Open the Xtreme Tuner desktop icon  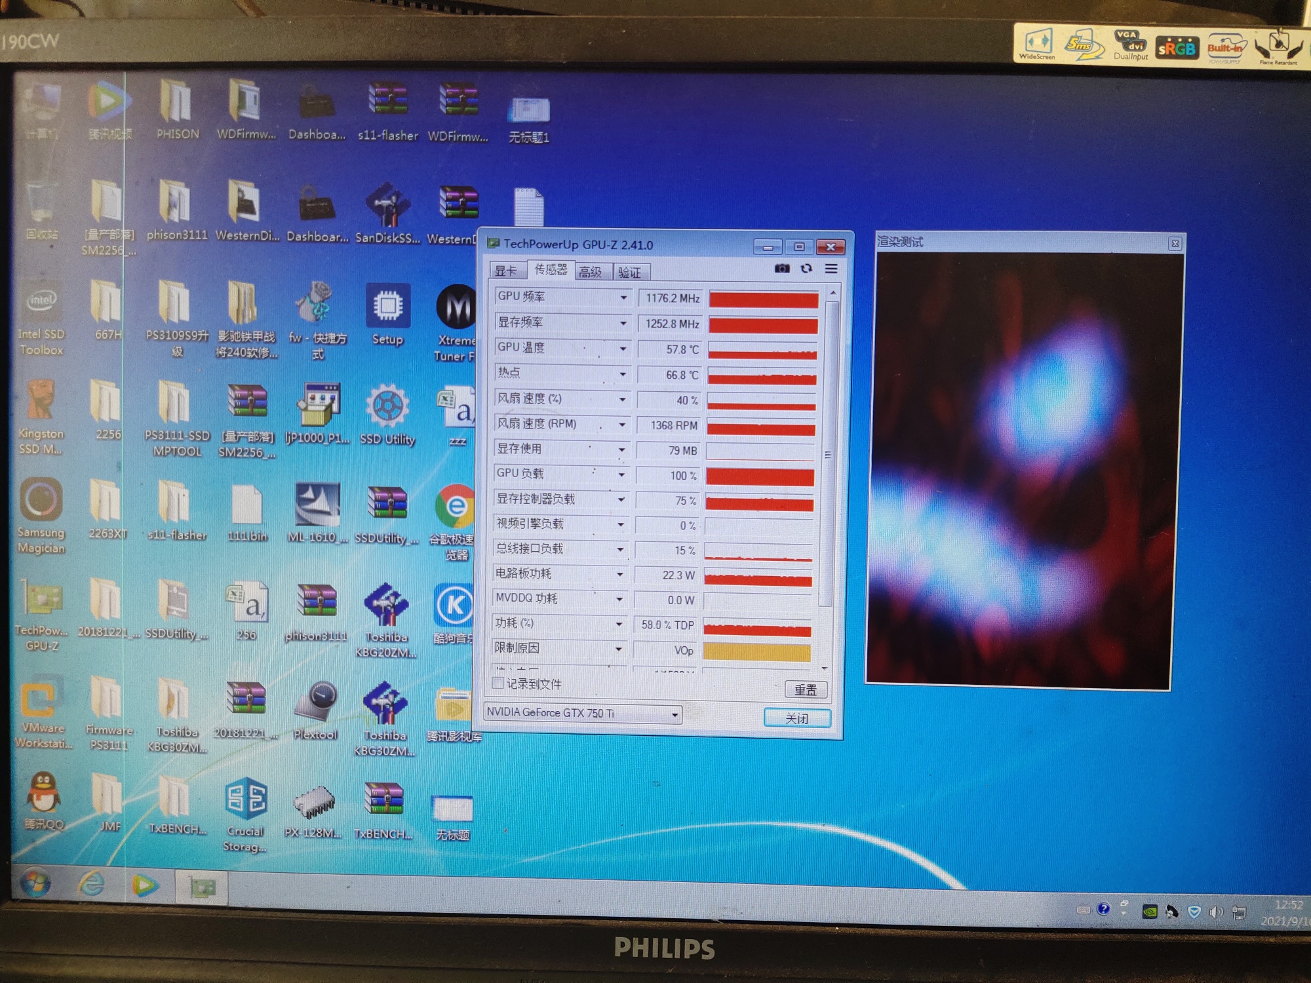coord(456,321)
